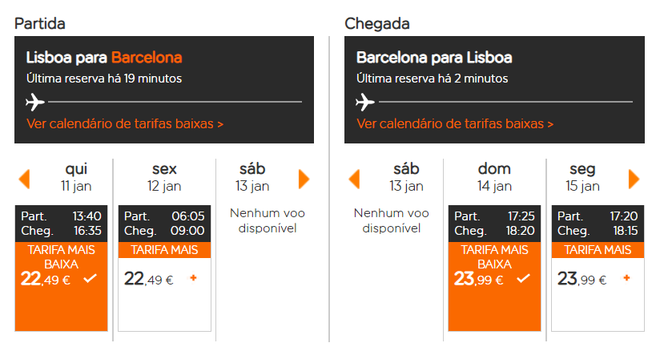Click airplane icon in Barcelona para Lisboa header
The image size is (660, 347).
pyautogui.click(x=365, y=102)
